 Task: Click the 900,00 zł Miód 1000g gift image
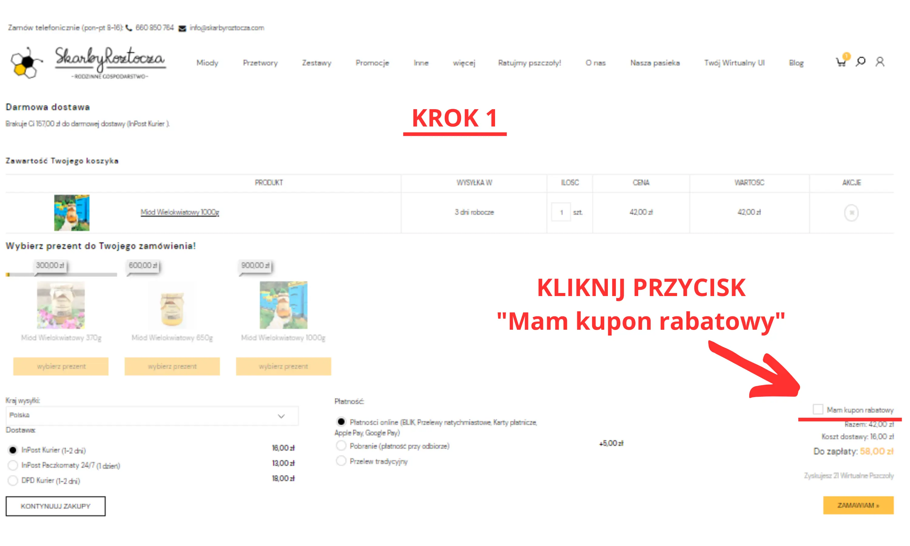[x=284, y=305]
